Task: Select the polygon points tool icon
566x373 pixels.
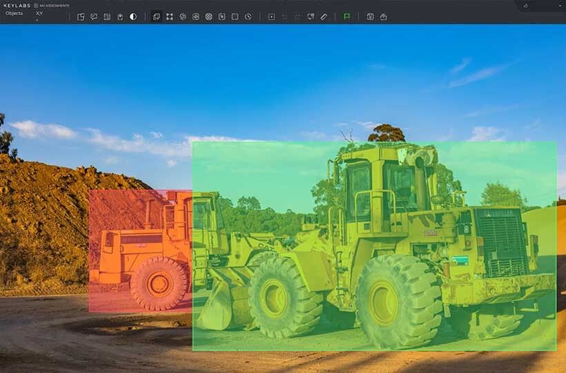Action: 169,17
